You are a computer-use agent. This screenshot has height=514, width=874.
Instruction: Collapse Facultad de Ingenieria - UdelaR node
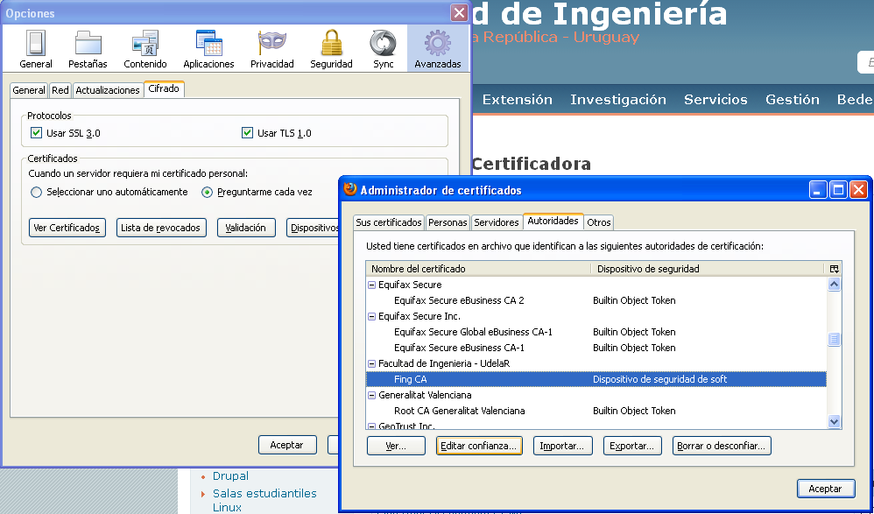point(372,363)
